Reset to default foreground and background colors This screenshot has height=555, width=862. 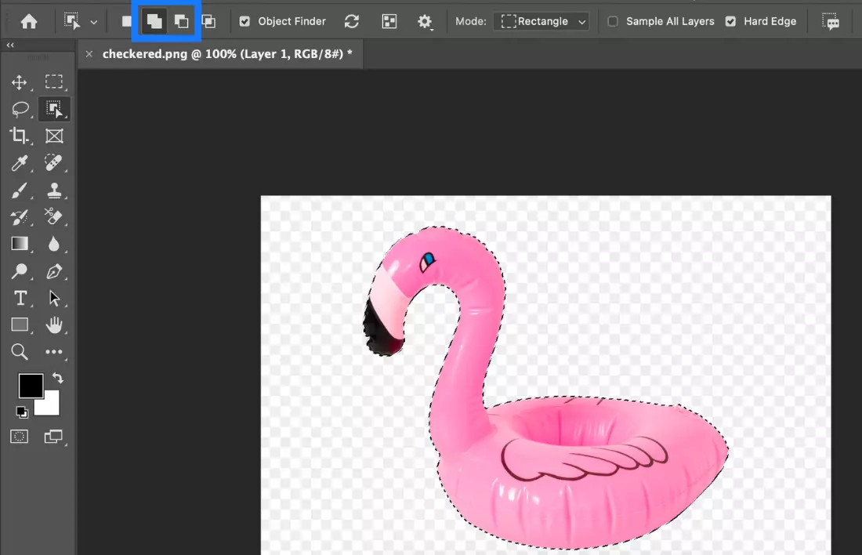(x=22, y=412)
